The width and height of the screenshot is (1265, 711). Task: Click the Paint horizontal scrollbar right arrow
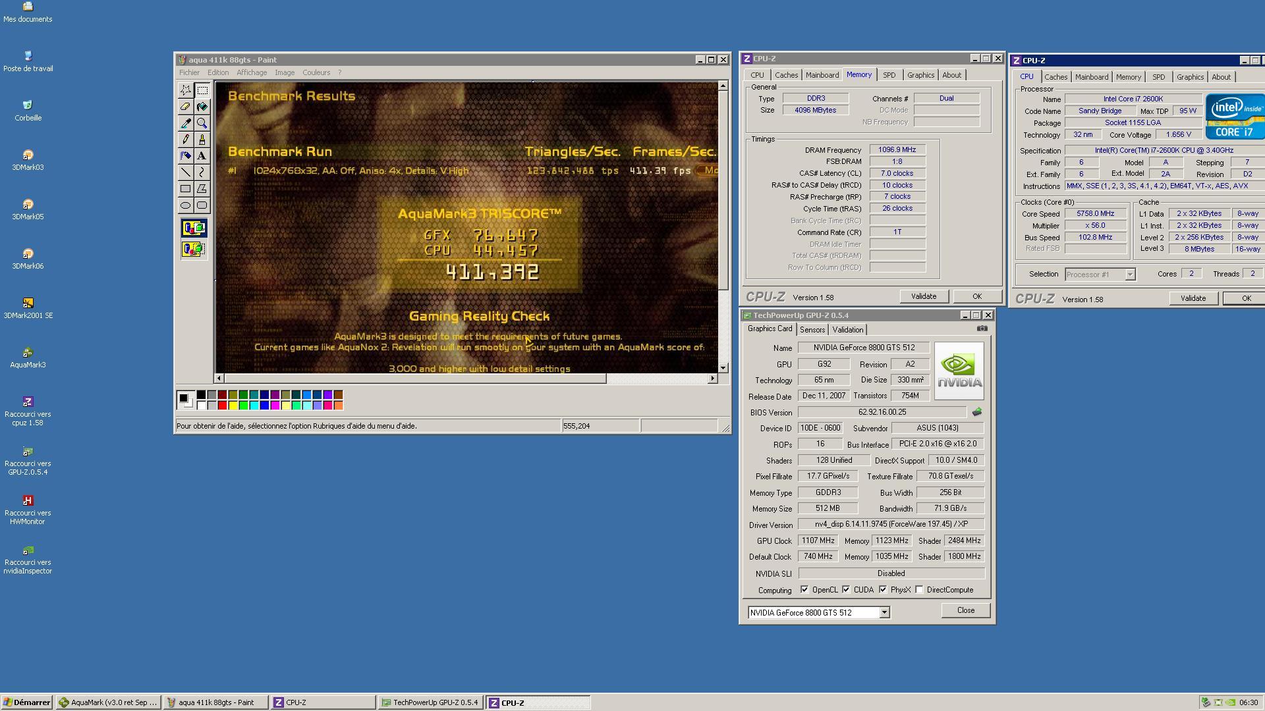point(712,379)
